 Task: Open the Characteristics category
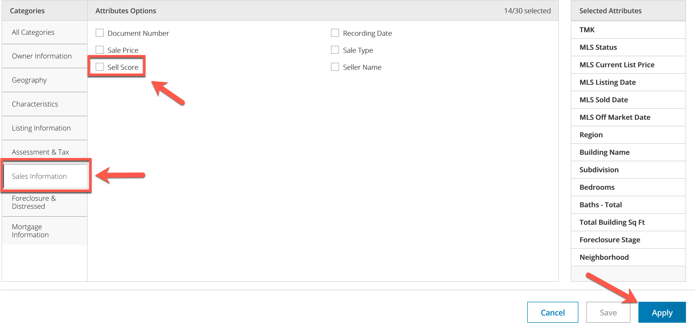tap(35, 104)
